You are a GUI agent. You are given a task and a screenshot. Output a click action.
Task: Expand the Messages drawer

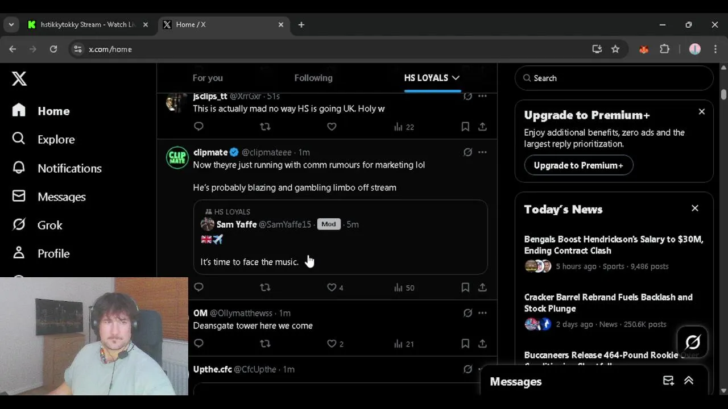tap(689, 381)
